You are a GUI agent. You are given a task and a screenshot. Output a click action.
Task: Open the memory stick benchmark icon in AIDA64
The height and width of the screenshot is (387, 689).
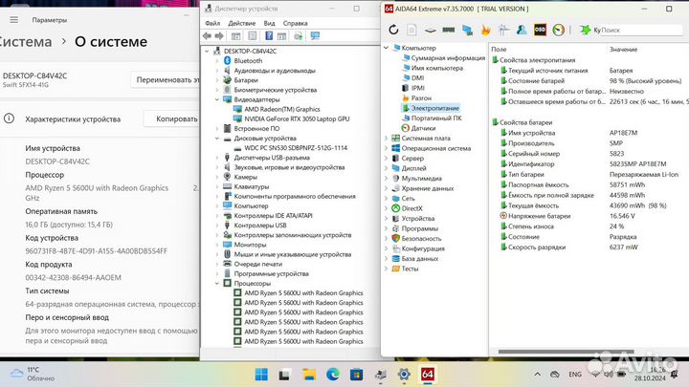pyautogui.click(x=449, y=30)
